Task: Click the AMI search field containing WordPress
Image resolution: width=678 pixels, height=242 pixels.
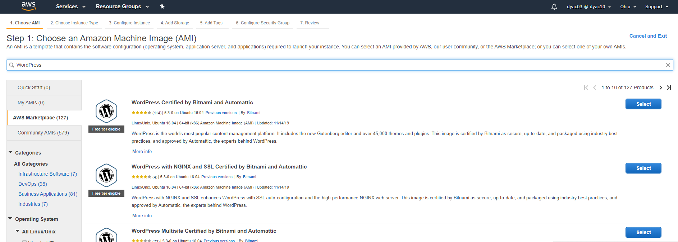Action: pyautogui.click(x=340, y=65)
